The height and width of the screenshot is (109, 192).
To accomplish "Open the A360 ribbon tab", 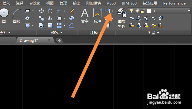I will (111, 3).
